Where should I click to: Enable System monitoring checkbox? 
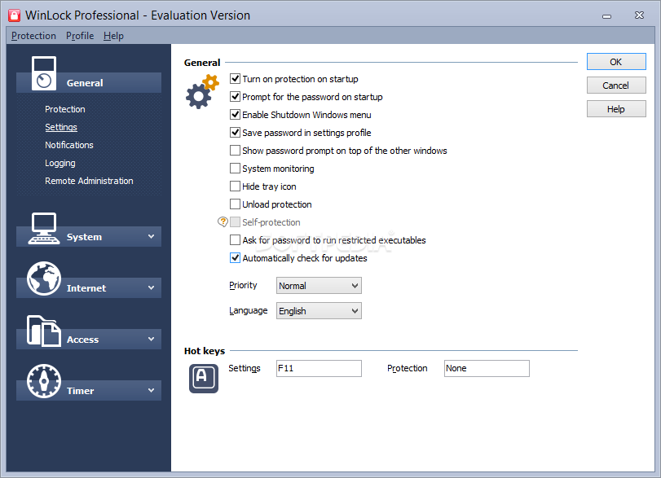[x=235, y=169]
